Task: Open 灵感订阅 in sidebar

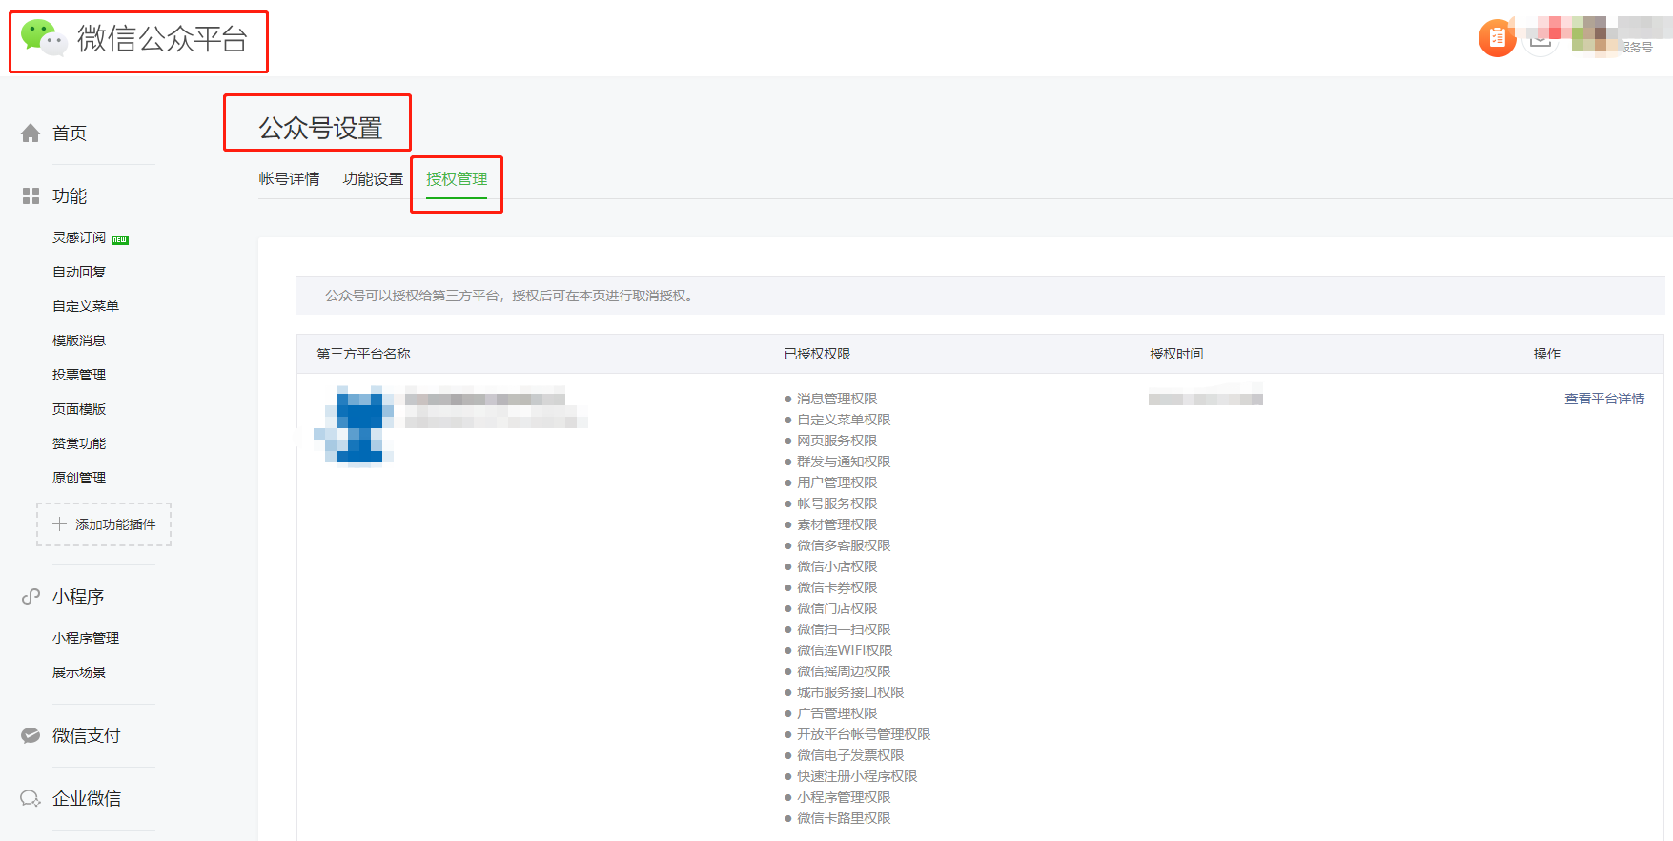Action: click(x=79, y=237)
